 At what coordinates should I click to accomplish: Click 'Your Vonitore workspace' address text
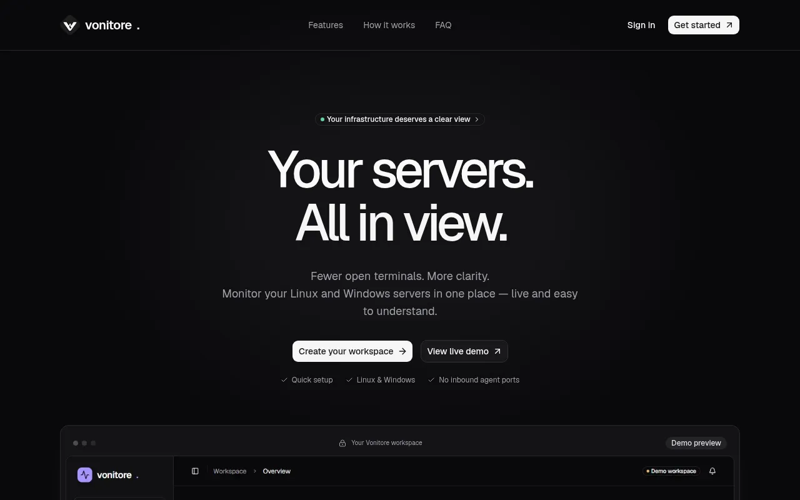(x=386, y=443)
